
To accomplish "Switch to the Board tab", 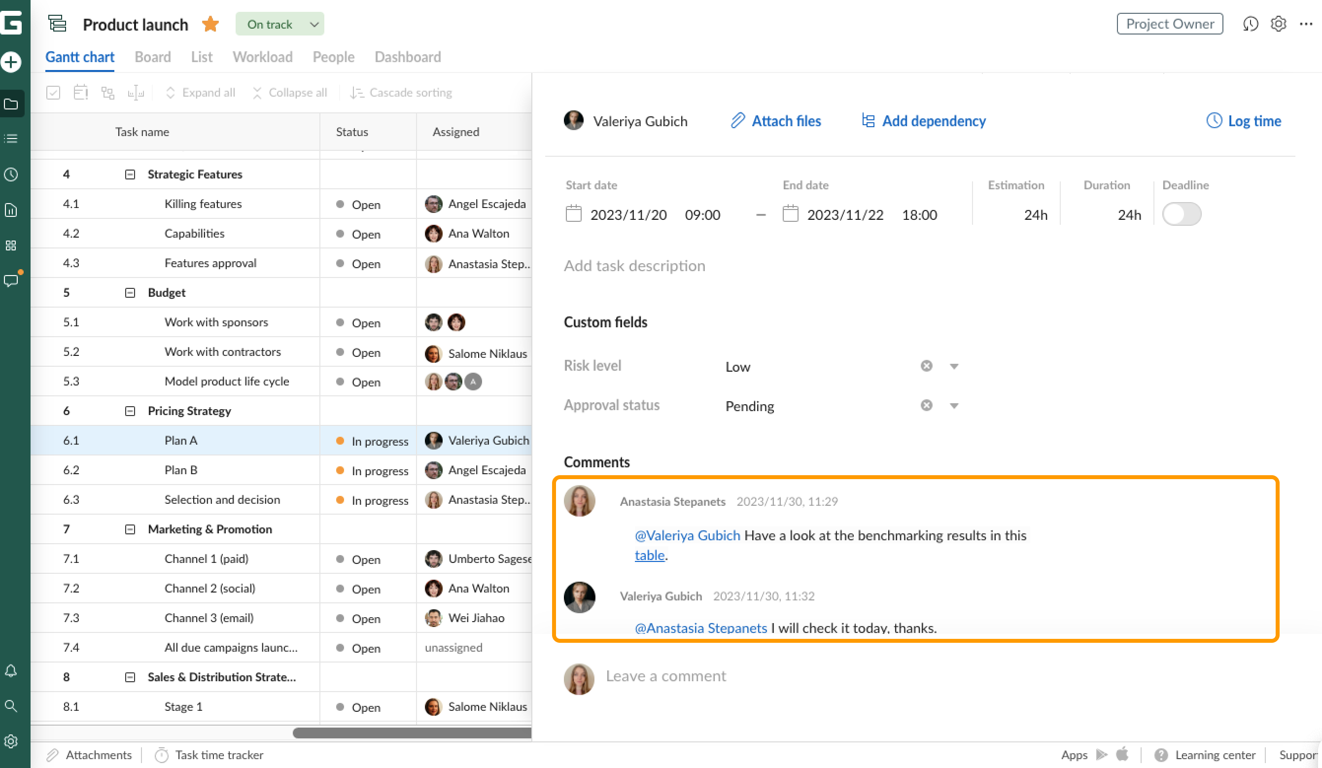I will click(x=152, y=57).
